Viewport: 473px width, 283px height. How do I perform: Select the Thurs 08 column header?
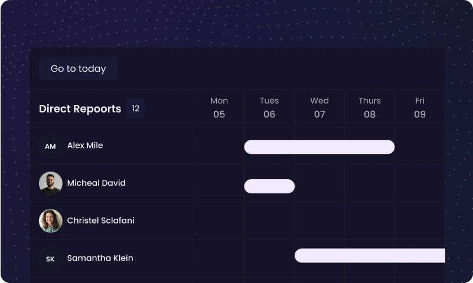tap(370, 108)
